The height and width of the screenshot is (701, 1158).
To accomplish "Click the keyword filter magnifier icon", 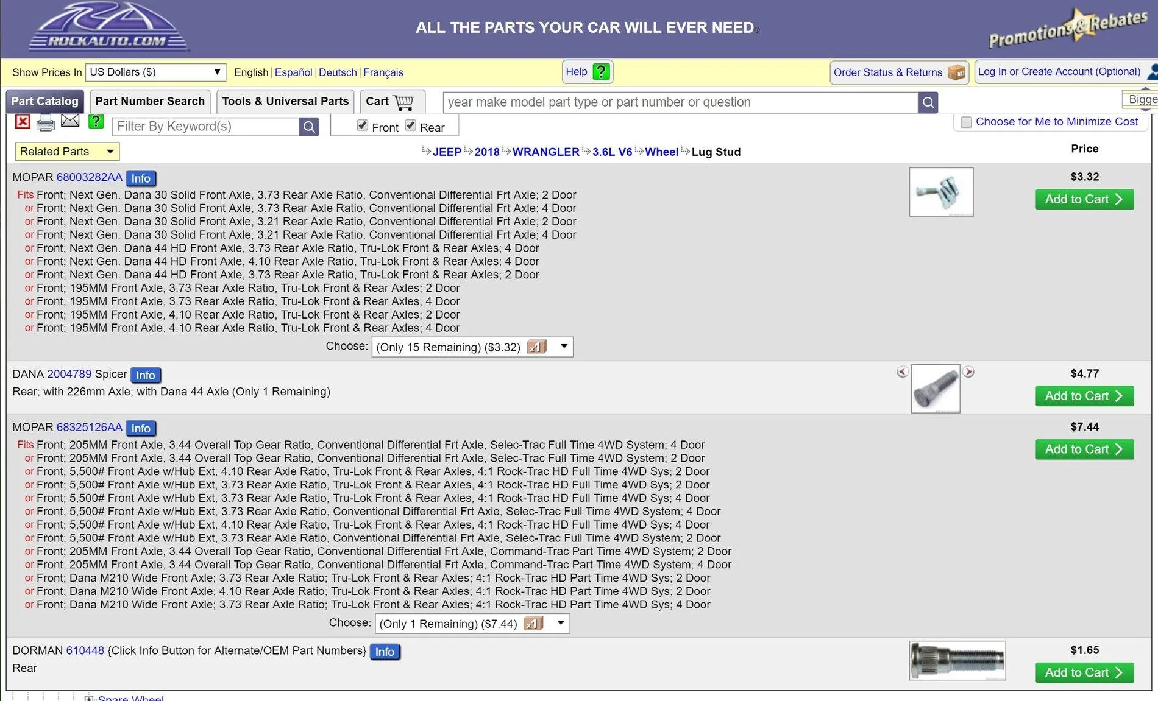I will pos(309,127).
